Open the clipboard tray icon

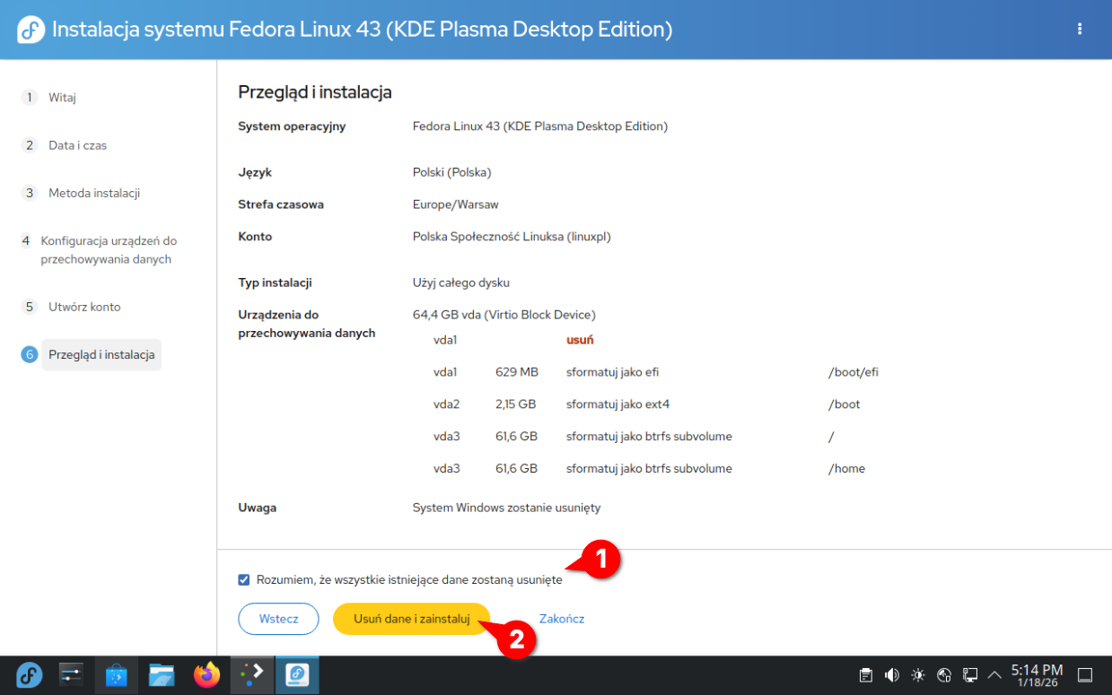click(865, 675)
